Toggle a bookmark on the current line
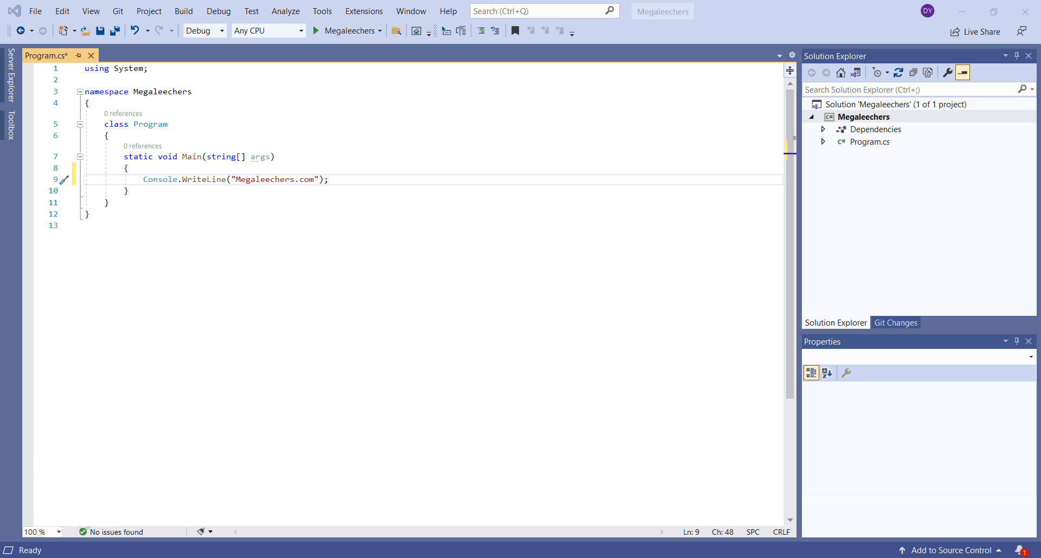 (515, 31)
